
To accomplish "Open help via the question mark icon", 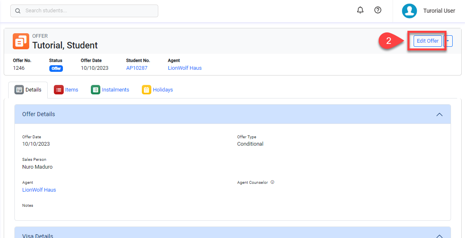I will pyautogui.click(x=378, y=10).
